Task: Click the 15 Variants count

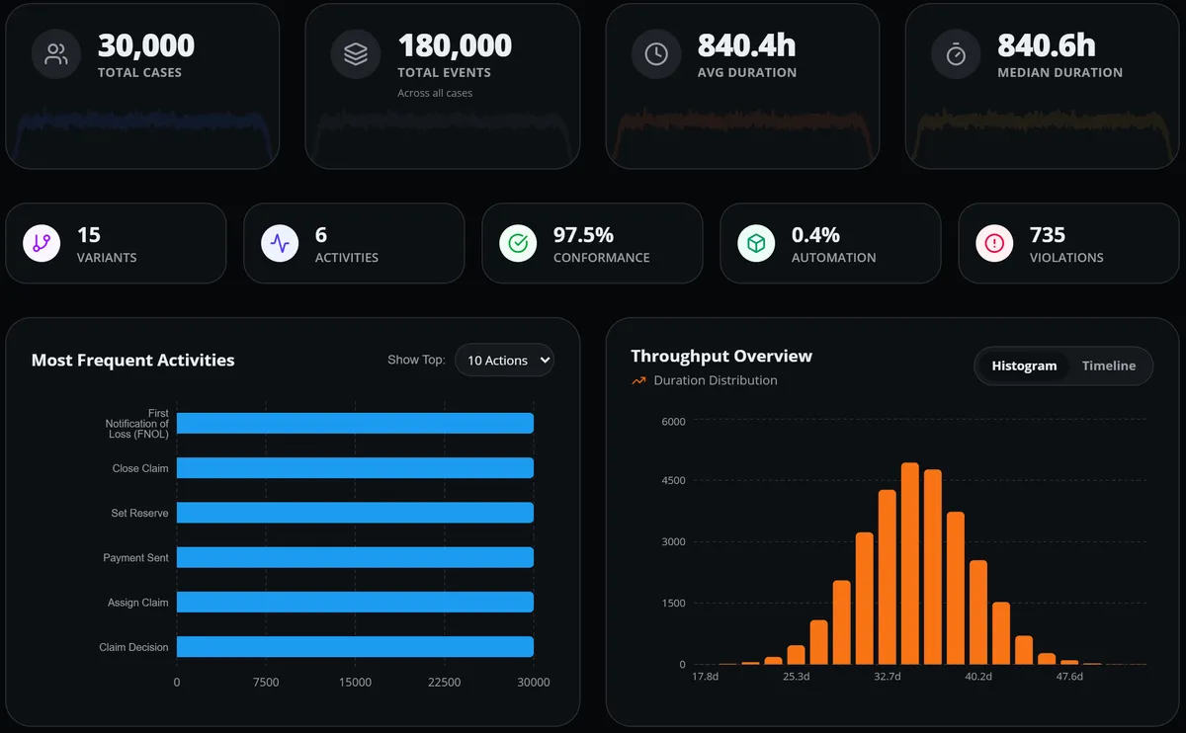Action: pyautogui.click(x=89, y=235)
